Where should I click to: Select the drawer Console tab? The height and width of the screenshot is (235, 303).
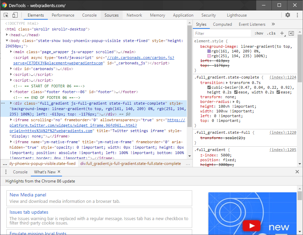[20, 172]
